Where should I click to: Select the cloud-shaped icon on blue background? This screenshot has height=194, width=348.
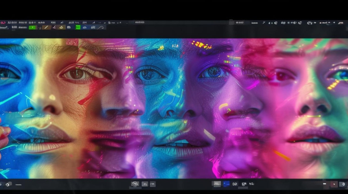(84, 27)
